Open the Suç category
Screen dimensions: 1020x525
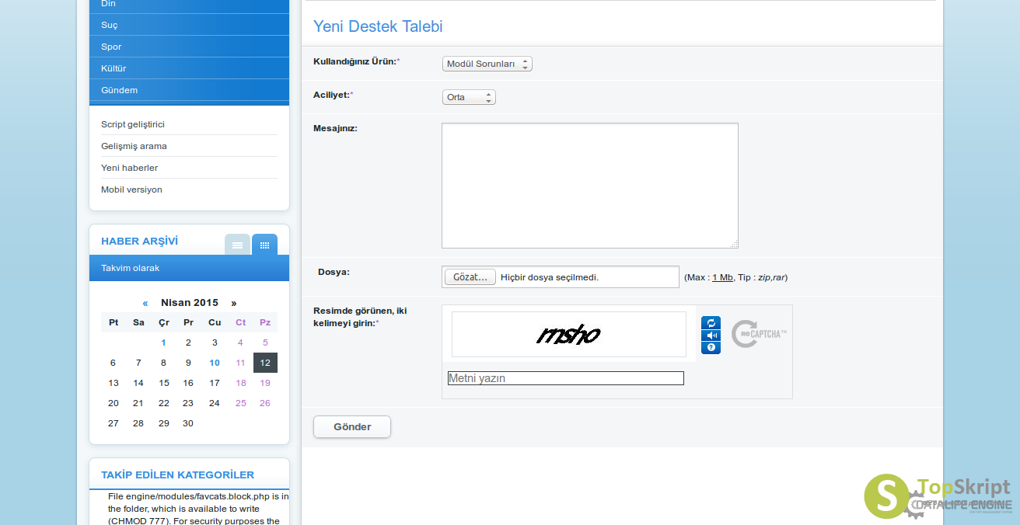[x=189, y=25]
